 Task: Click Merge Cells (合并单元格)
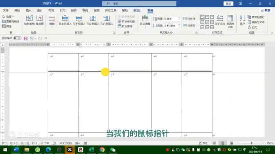tap(127, 17)
